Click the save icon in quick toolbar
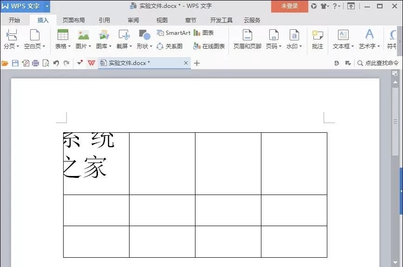The height and width of the screenshot is (267, 403). (15, 63)
